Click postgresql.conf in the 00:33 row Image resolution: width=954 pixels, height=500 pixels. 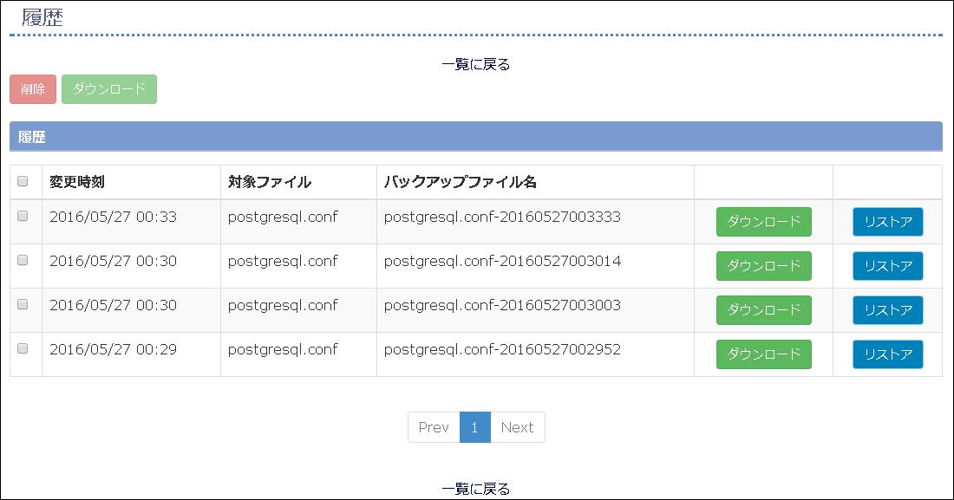(x=283, y=218)
